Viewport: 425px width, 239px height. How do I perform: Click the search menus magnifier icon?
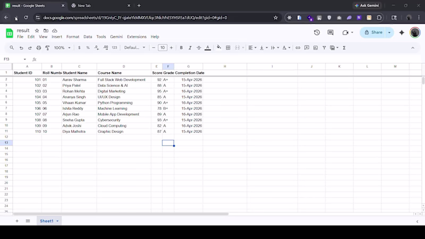coord(12,48)
